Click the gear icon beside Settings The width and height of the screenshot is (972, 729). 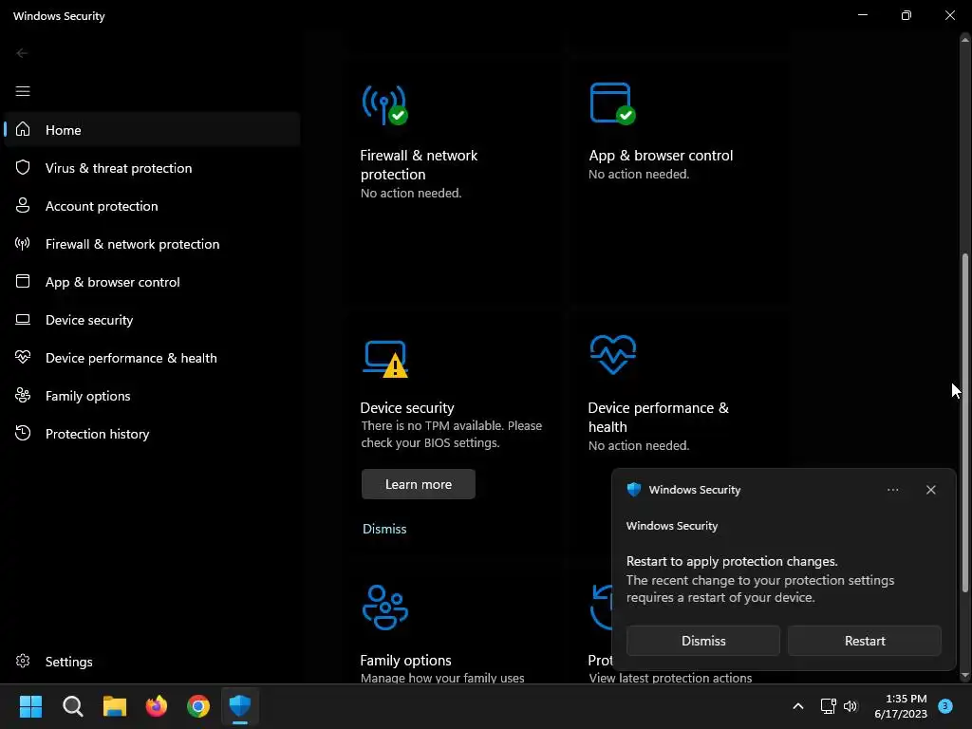tap(23, 661)
